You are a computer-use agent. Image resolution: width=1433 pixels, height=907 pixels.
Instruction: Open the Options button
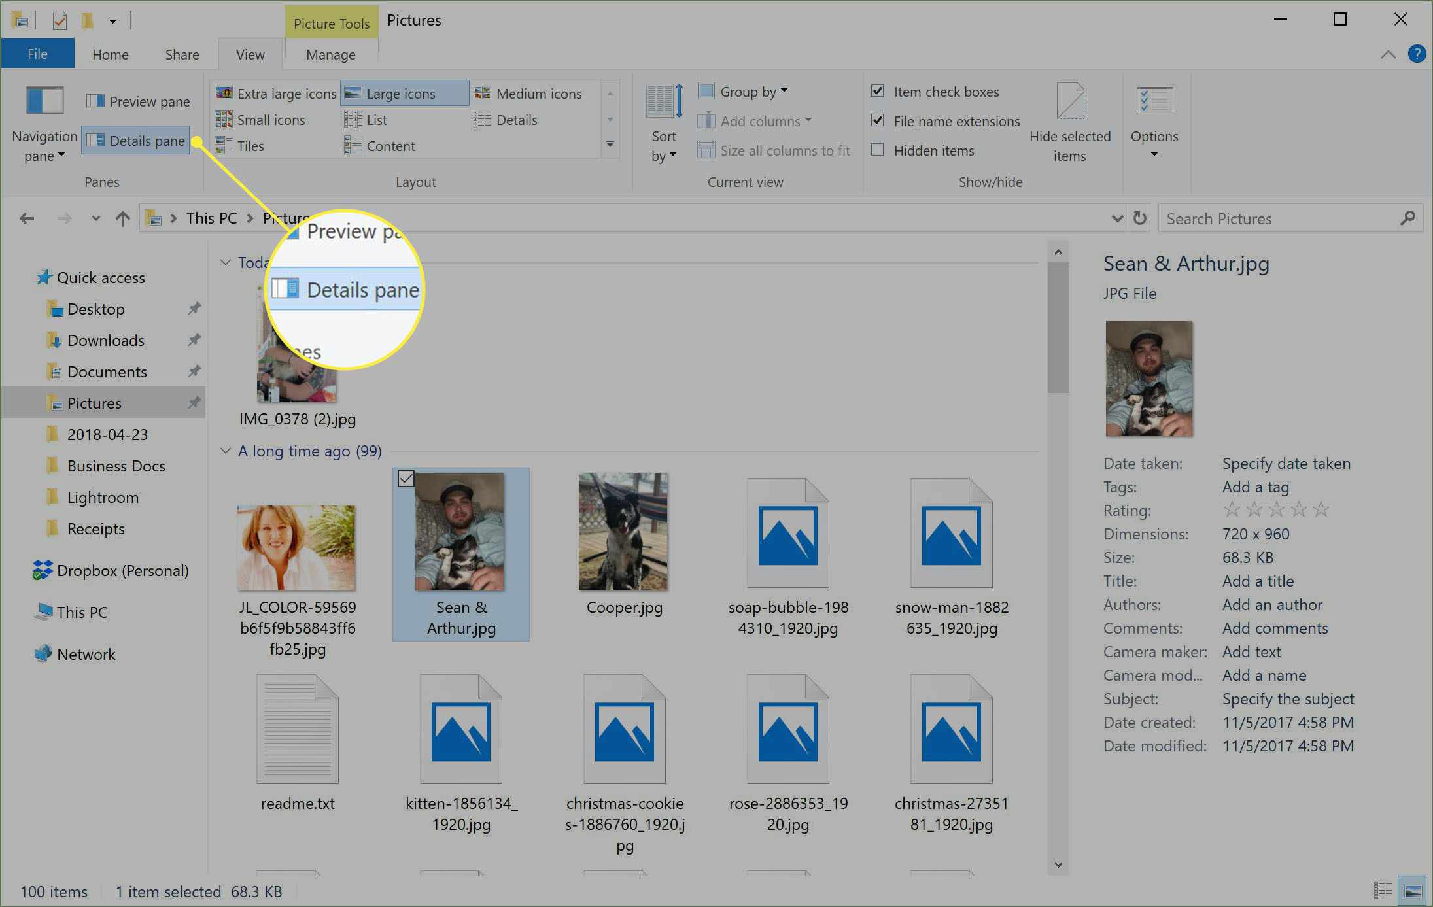1154,124
